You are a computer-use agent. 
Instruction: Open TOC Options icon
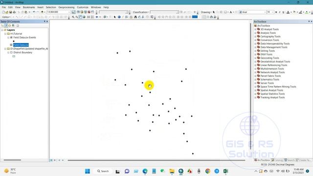18,25
